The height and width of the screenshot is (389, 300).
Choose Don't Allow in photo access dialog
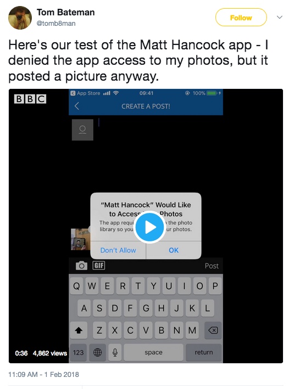(118, 250)
